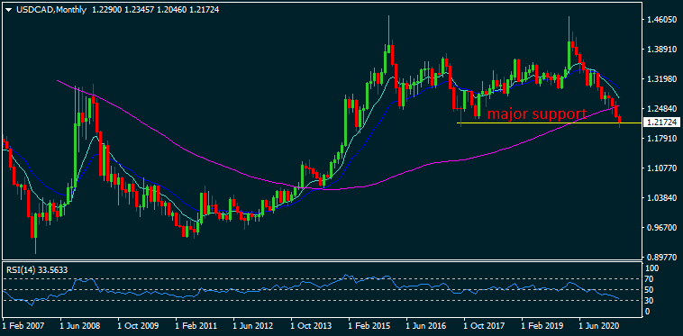683x336 pixels.
Task: Click the 1 Jun 2008 date label
Action: (80, 325)
